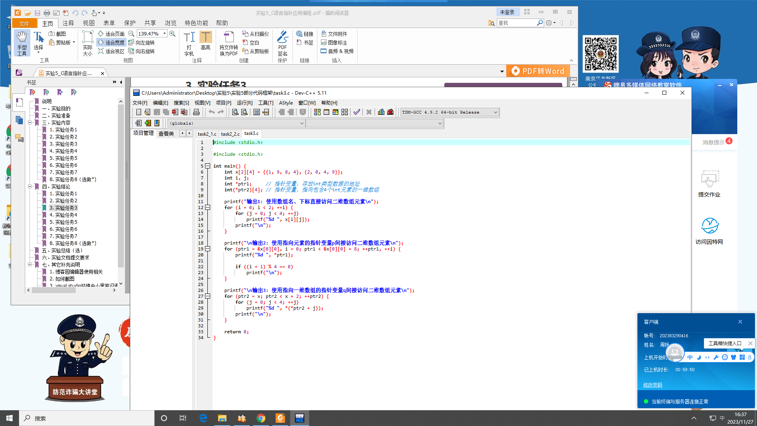This screenshot has height=426, width=757.
Task: Open the (globals) scope dropdown
Action: click(x=302, y=123)
